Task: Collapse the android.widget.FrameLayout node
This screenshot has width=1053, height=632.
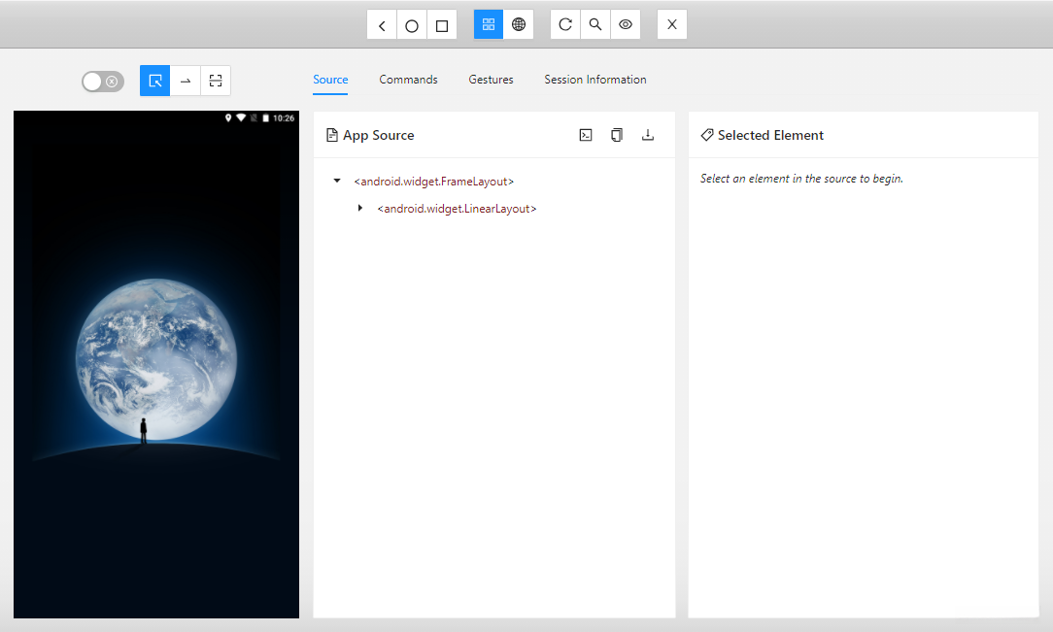Action: pyautogui.click(x=337, y=182)
